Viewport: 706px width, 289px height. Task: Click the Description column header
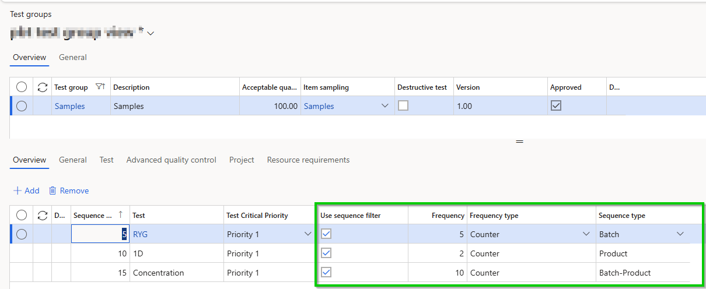(131, 87)
